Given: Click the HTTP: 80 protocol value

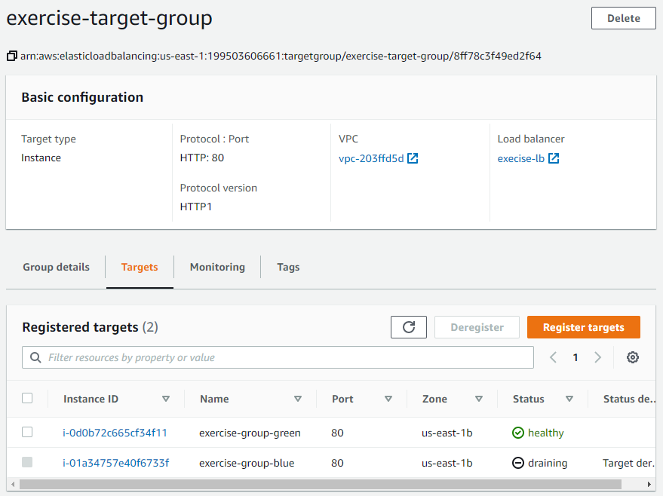Looking at the screenshot, I should [201, 158].
